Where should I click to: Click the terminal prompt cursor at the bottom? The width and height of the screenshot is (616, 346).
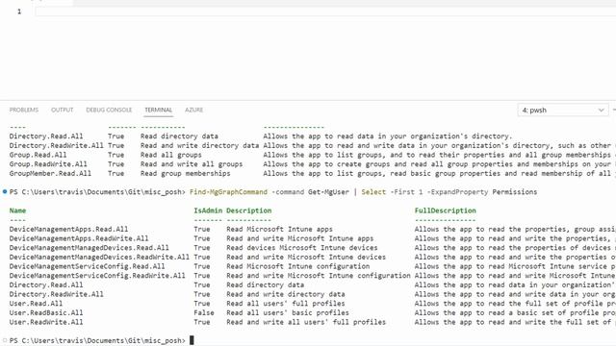click(x=192, y=340)
